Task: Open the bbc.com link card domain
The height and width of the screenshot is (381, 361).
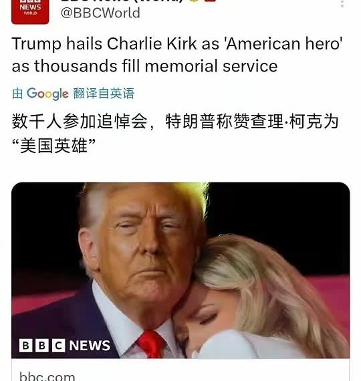Action: point(47,376)
